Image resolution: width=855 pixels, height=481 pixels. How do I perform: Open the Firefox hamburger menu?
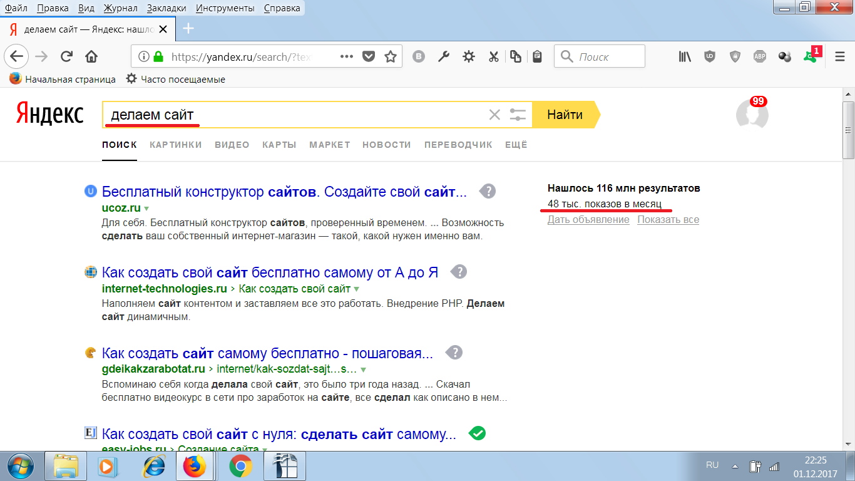point(840,56)
